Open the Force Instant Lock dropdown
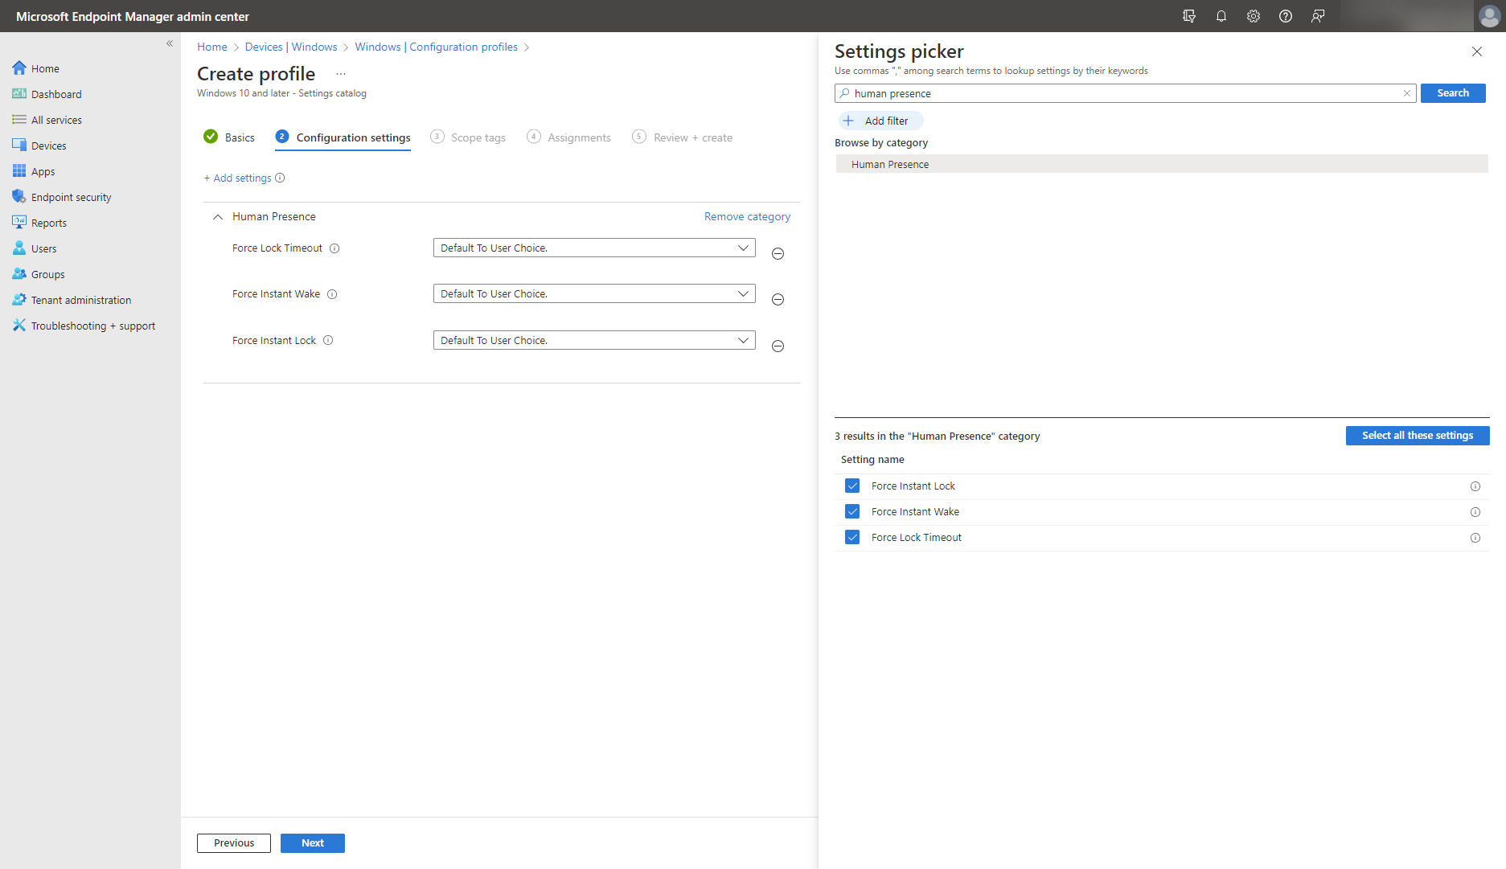 pos(594,341)
